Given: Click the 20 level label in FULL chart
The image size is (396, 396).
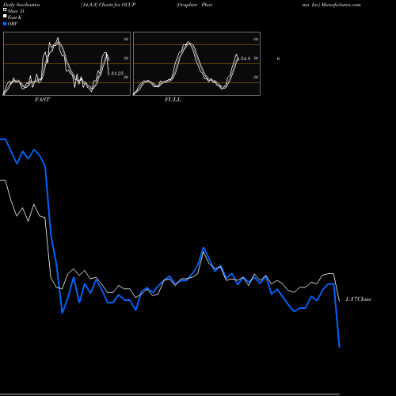Looking at the screenshot, I should click(256, 77).
